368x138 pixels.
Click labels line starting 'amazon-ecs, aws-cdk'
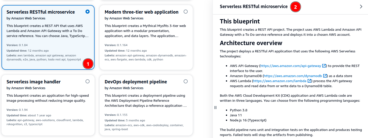144,127
